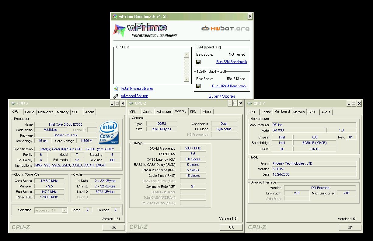373x241 pixels.
Task: Click Submit Scores link
Action: (x=222, y=96)
